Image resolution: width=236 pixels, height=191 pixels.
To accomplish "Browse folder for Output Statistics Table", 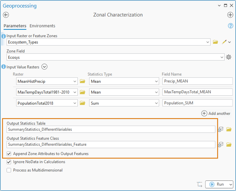I will 229,129.
